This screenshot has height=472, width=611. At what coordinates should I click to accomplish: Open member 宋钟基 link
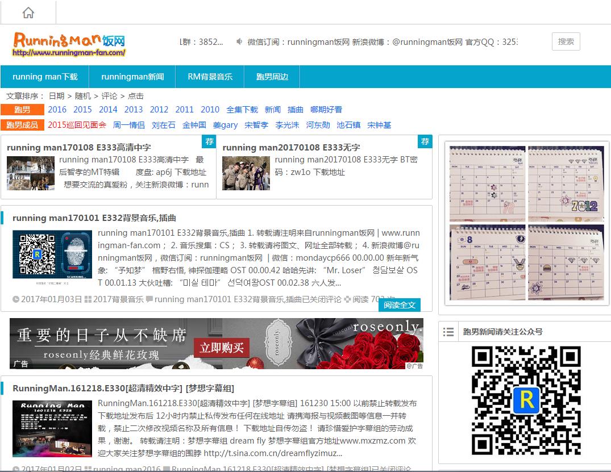point(379,125)
